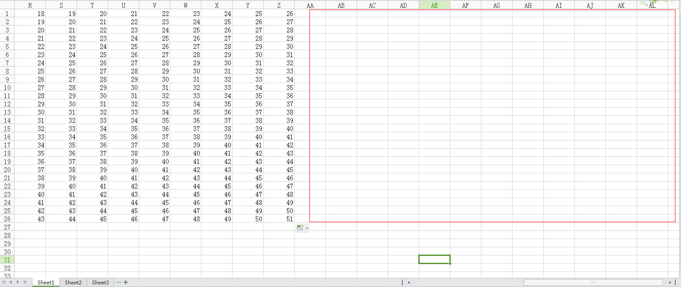This screenshot has height=287, width=681.
Task: Select row 1 by its row header
Action: pyautogui.click(x=7, y=13)
